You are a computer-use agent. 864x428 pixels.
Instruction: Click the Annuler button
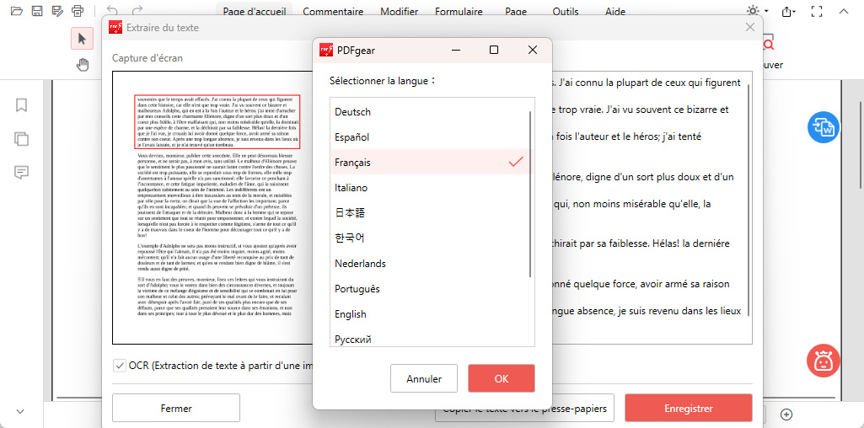(x=424, y=378)
